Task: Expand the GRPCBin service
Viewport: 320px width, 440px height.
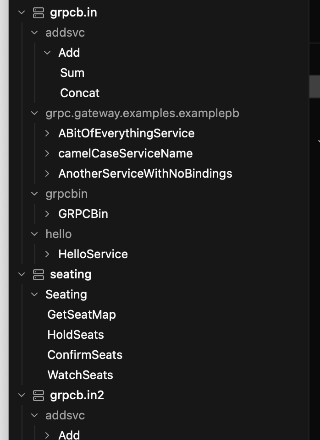Action: pyautogui.click(x=47, y=214)
